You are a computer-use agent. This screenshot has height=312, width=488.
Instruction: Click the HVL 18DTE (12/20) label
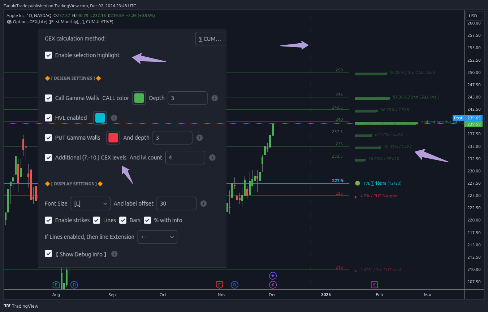(382, 183)
